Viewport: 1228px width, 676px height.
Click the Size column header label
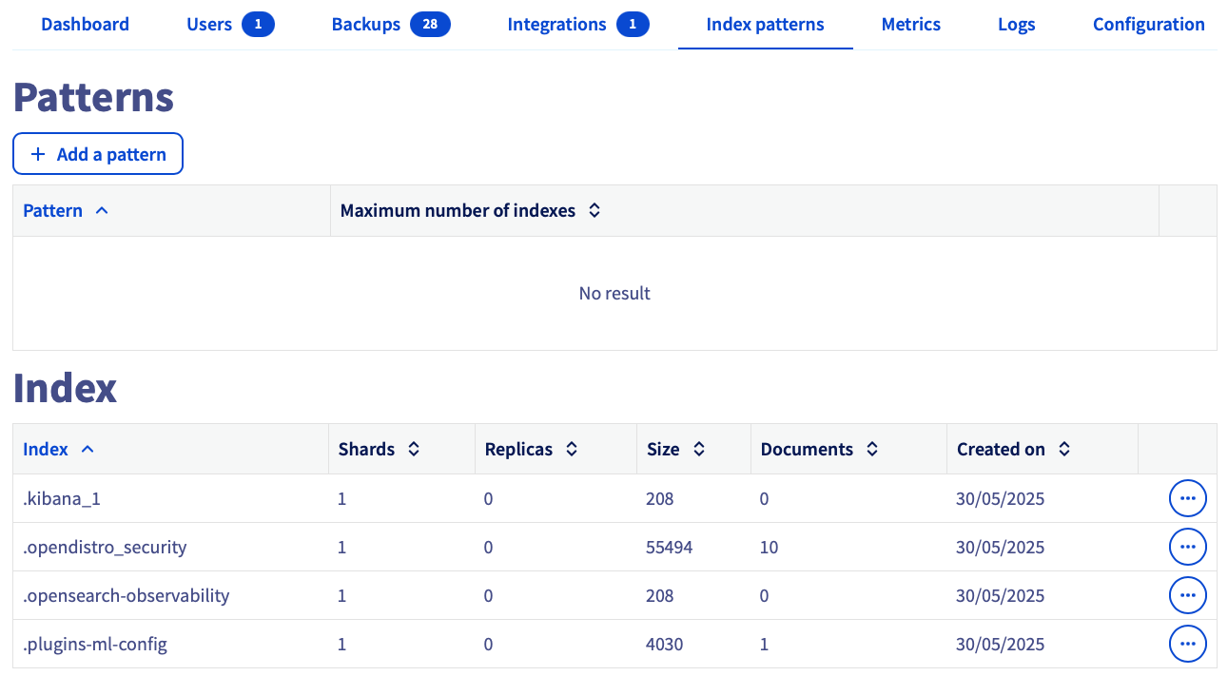pyautogui.click(x=663, y=450)
